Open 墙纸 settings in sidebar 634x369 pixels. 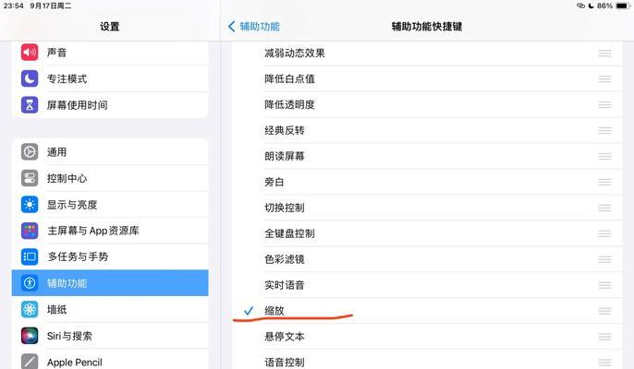(110, 309)
